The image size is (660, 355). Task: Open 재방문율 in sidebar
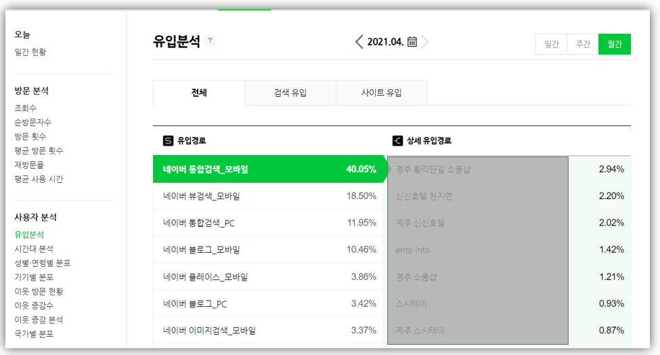pos(29,165)
